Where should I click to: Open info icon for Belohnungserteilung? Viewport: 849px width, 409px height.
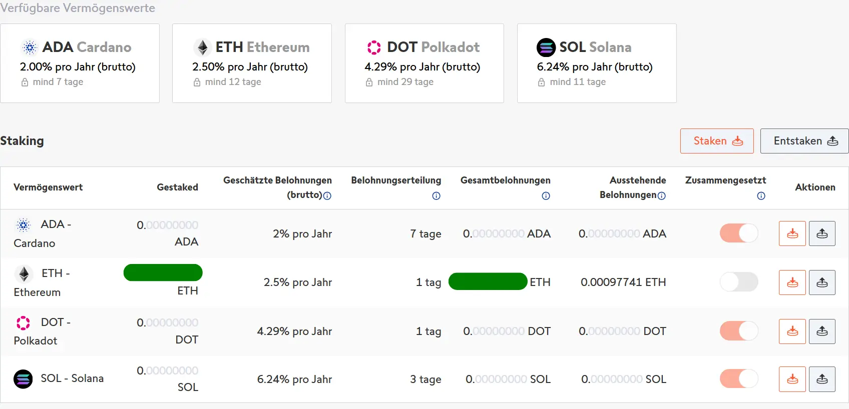437,196
